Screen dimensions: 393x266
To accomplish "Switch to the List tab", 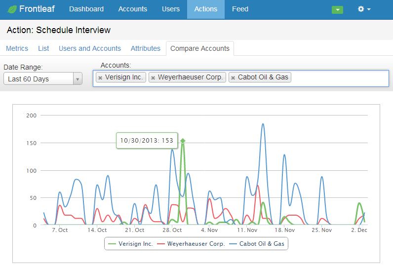I will tap(43, 48).
